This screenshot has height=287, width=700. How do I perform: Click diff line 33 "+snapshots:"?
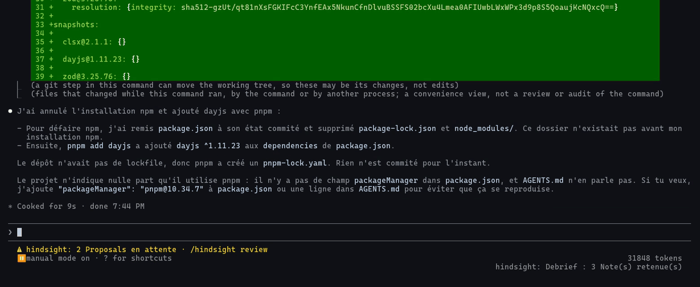pyautogui.click(x=74, y=25)
